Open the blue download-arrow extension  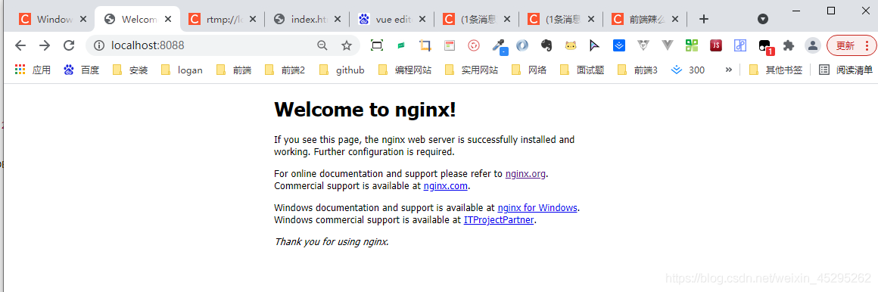pyautogui.click(x=618, y=46)
